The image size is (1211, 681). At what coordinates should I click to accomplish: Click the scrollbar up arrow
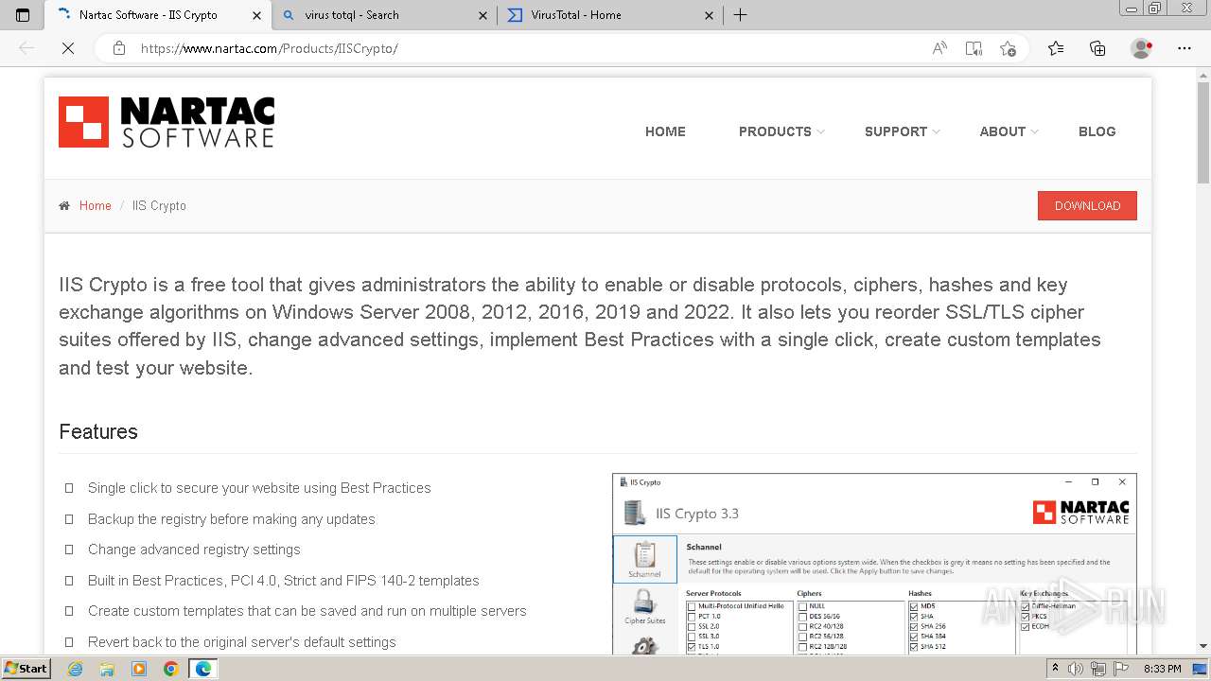[x=1203, y=73]
